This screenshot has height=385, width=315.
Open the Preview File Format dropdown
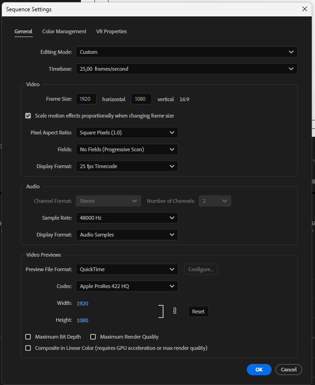tap(127, 269)
